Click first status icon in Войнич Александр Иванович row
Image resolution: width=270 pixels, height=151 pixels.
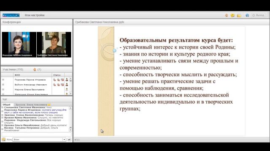[x=54, y=85]
